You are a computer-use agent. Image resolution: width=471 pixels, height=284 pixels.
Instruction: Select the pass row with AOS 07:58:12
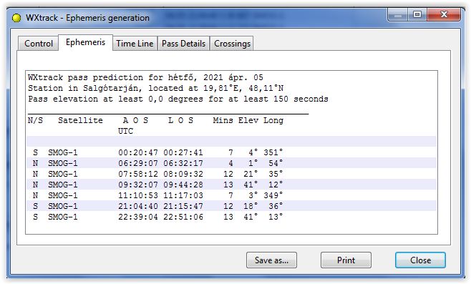click(231, 174)
